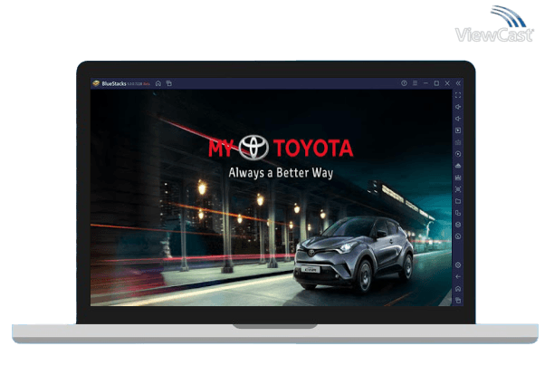Image resolution: width=545 pixels, height=375 pixels.
Task: Collapse the side toolbar with double-chevron
Action: coord(458,83)
